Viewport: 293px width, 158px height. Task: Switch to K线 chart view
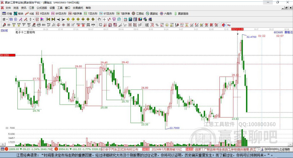click(29, 14)
